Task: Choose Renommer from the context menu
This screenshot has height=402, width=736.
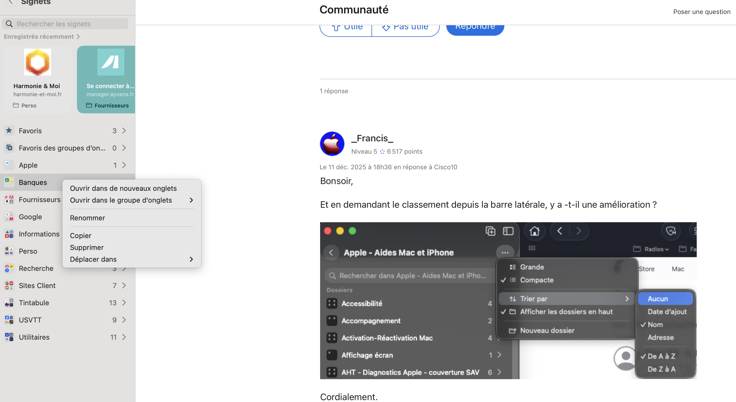Action: coord(87,218)
